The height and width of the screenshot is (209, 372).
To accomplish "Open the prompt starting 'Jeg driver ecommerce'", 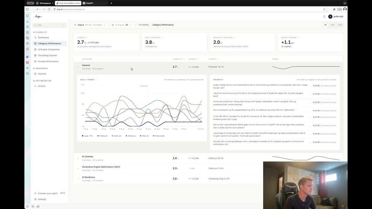I will (x=275, y=95).
